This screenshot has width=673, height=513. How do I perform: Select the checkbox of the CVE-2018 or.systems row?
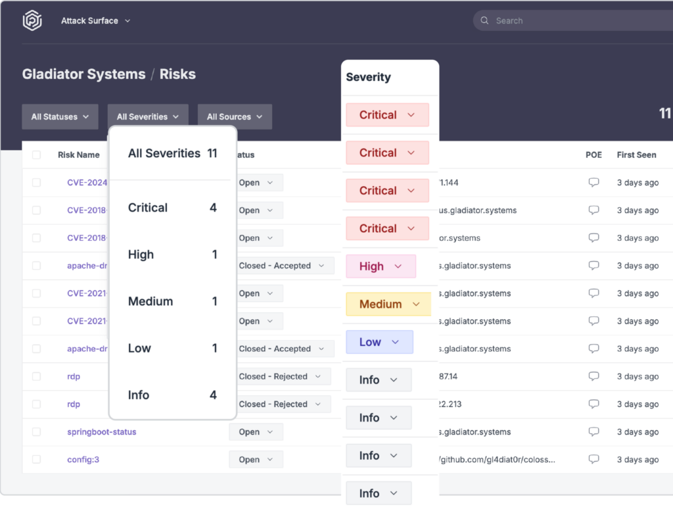tap(37, 237)
